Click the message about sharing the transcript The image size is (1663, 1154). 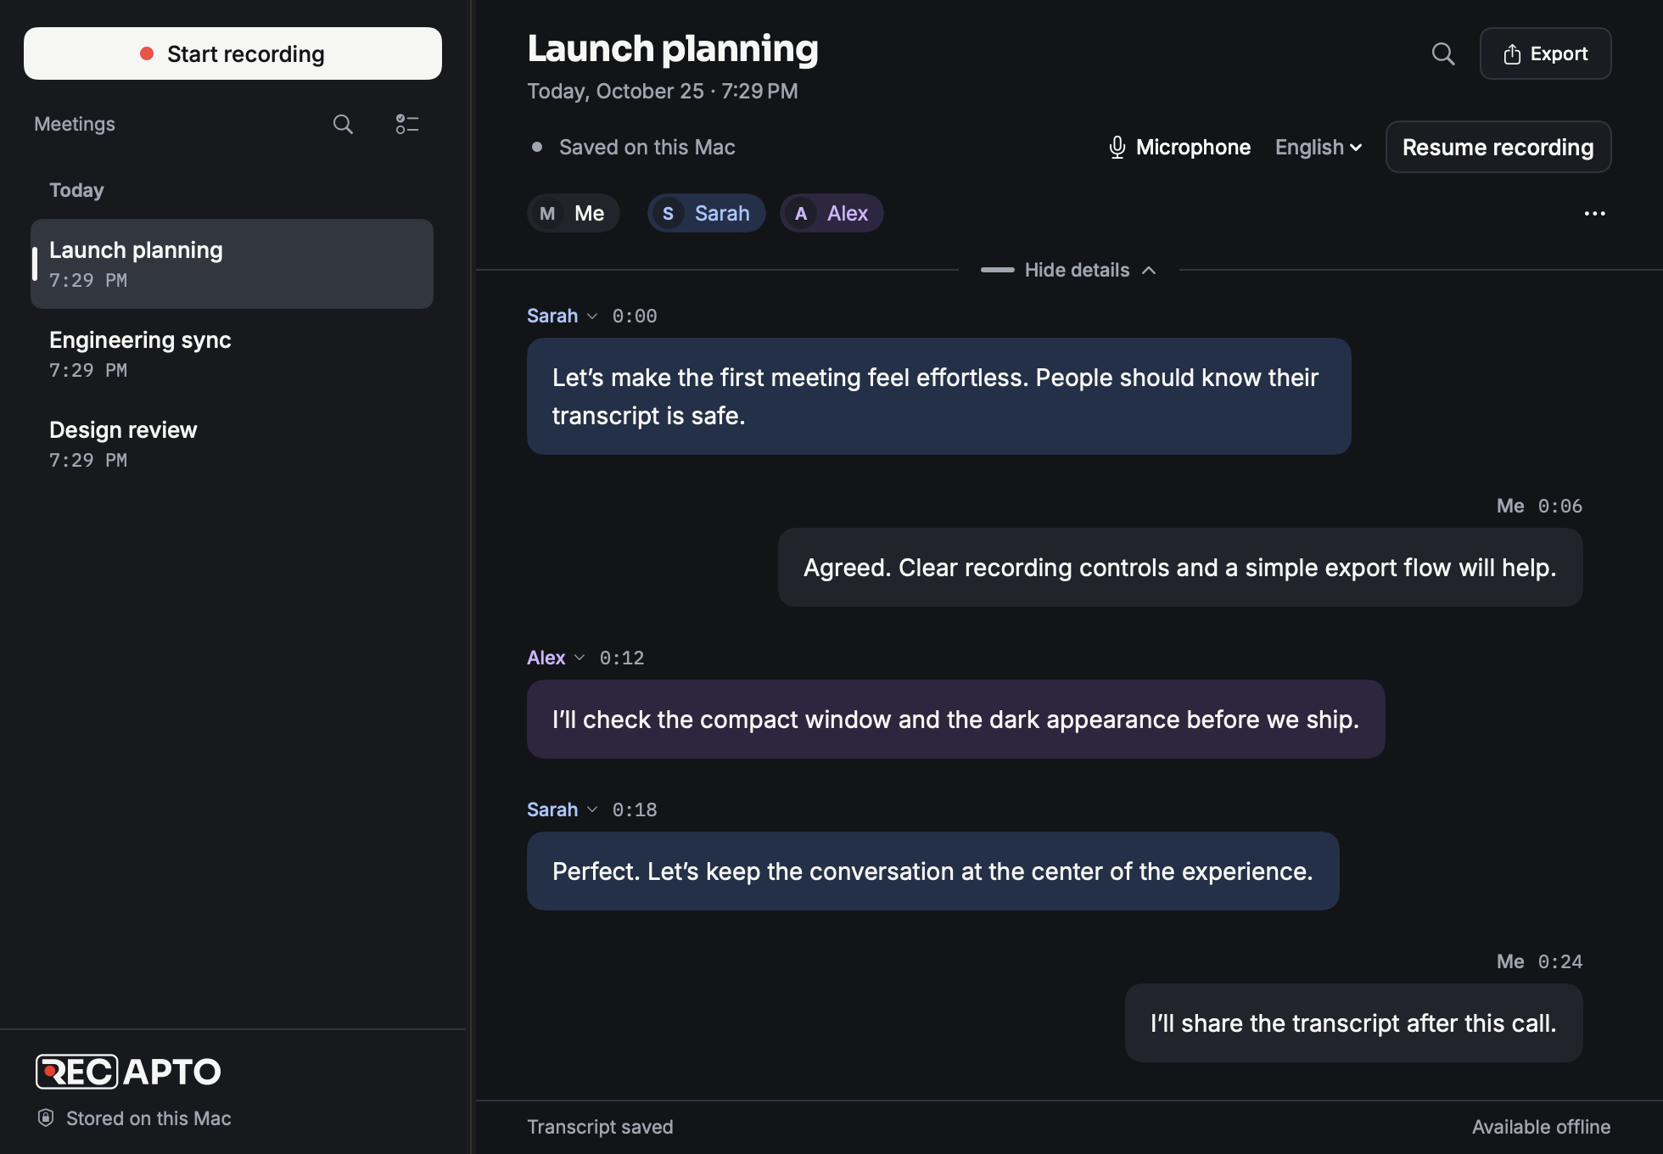pyautogui.click(x=1354, y=1022)
